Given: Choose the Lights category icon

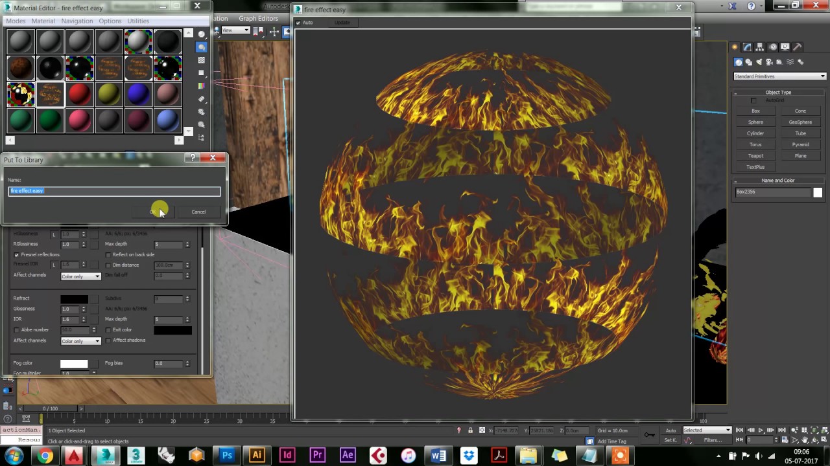Looking at the screenshot, I should [759, 62].
